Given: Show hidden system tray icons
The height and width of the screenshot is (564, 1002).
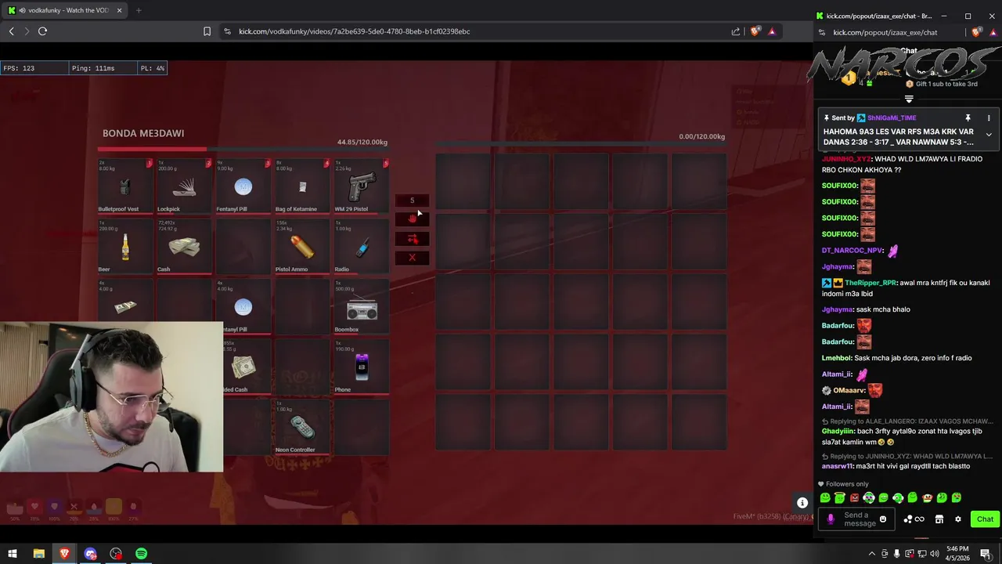Looking at the screenshot, I should click(871, 554).
